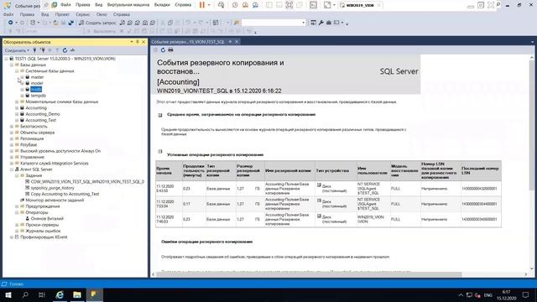Expand the 'Репликация' tree node
Screen dimensions: 537x302
11,138
